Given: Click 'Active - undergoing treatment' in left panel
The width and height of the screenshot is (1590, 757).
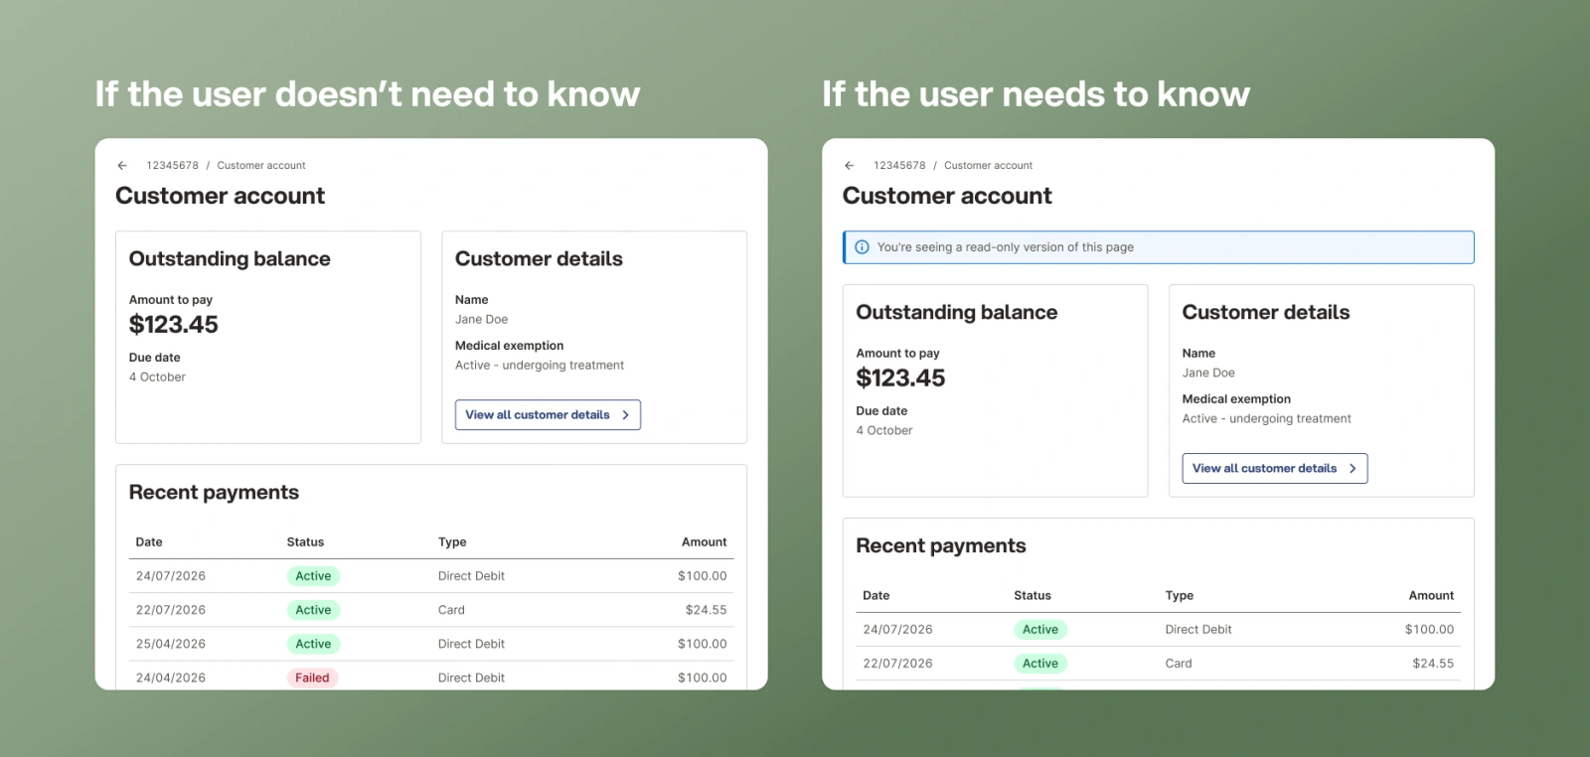Looking at the screenshot, I should (x=540, y=366).
